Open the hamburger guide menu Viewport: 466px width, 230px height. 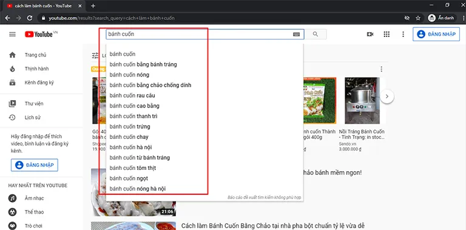tap(12, 34)
